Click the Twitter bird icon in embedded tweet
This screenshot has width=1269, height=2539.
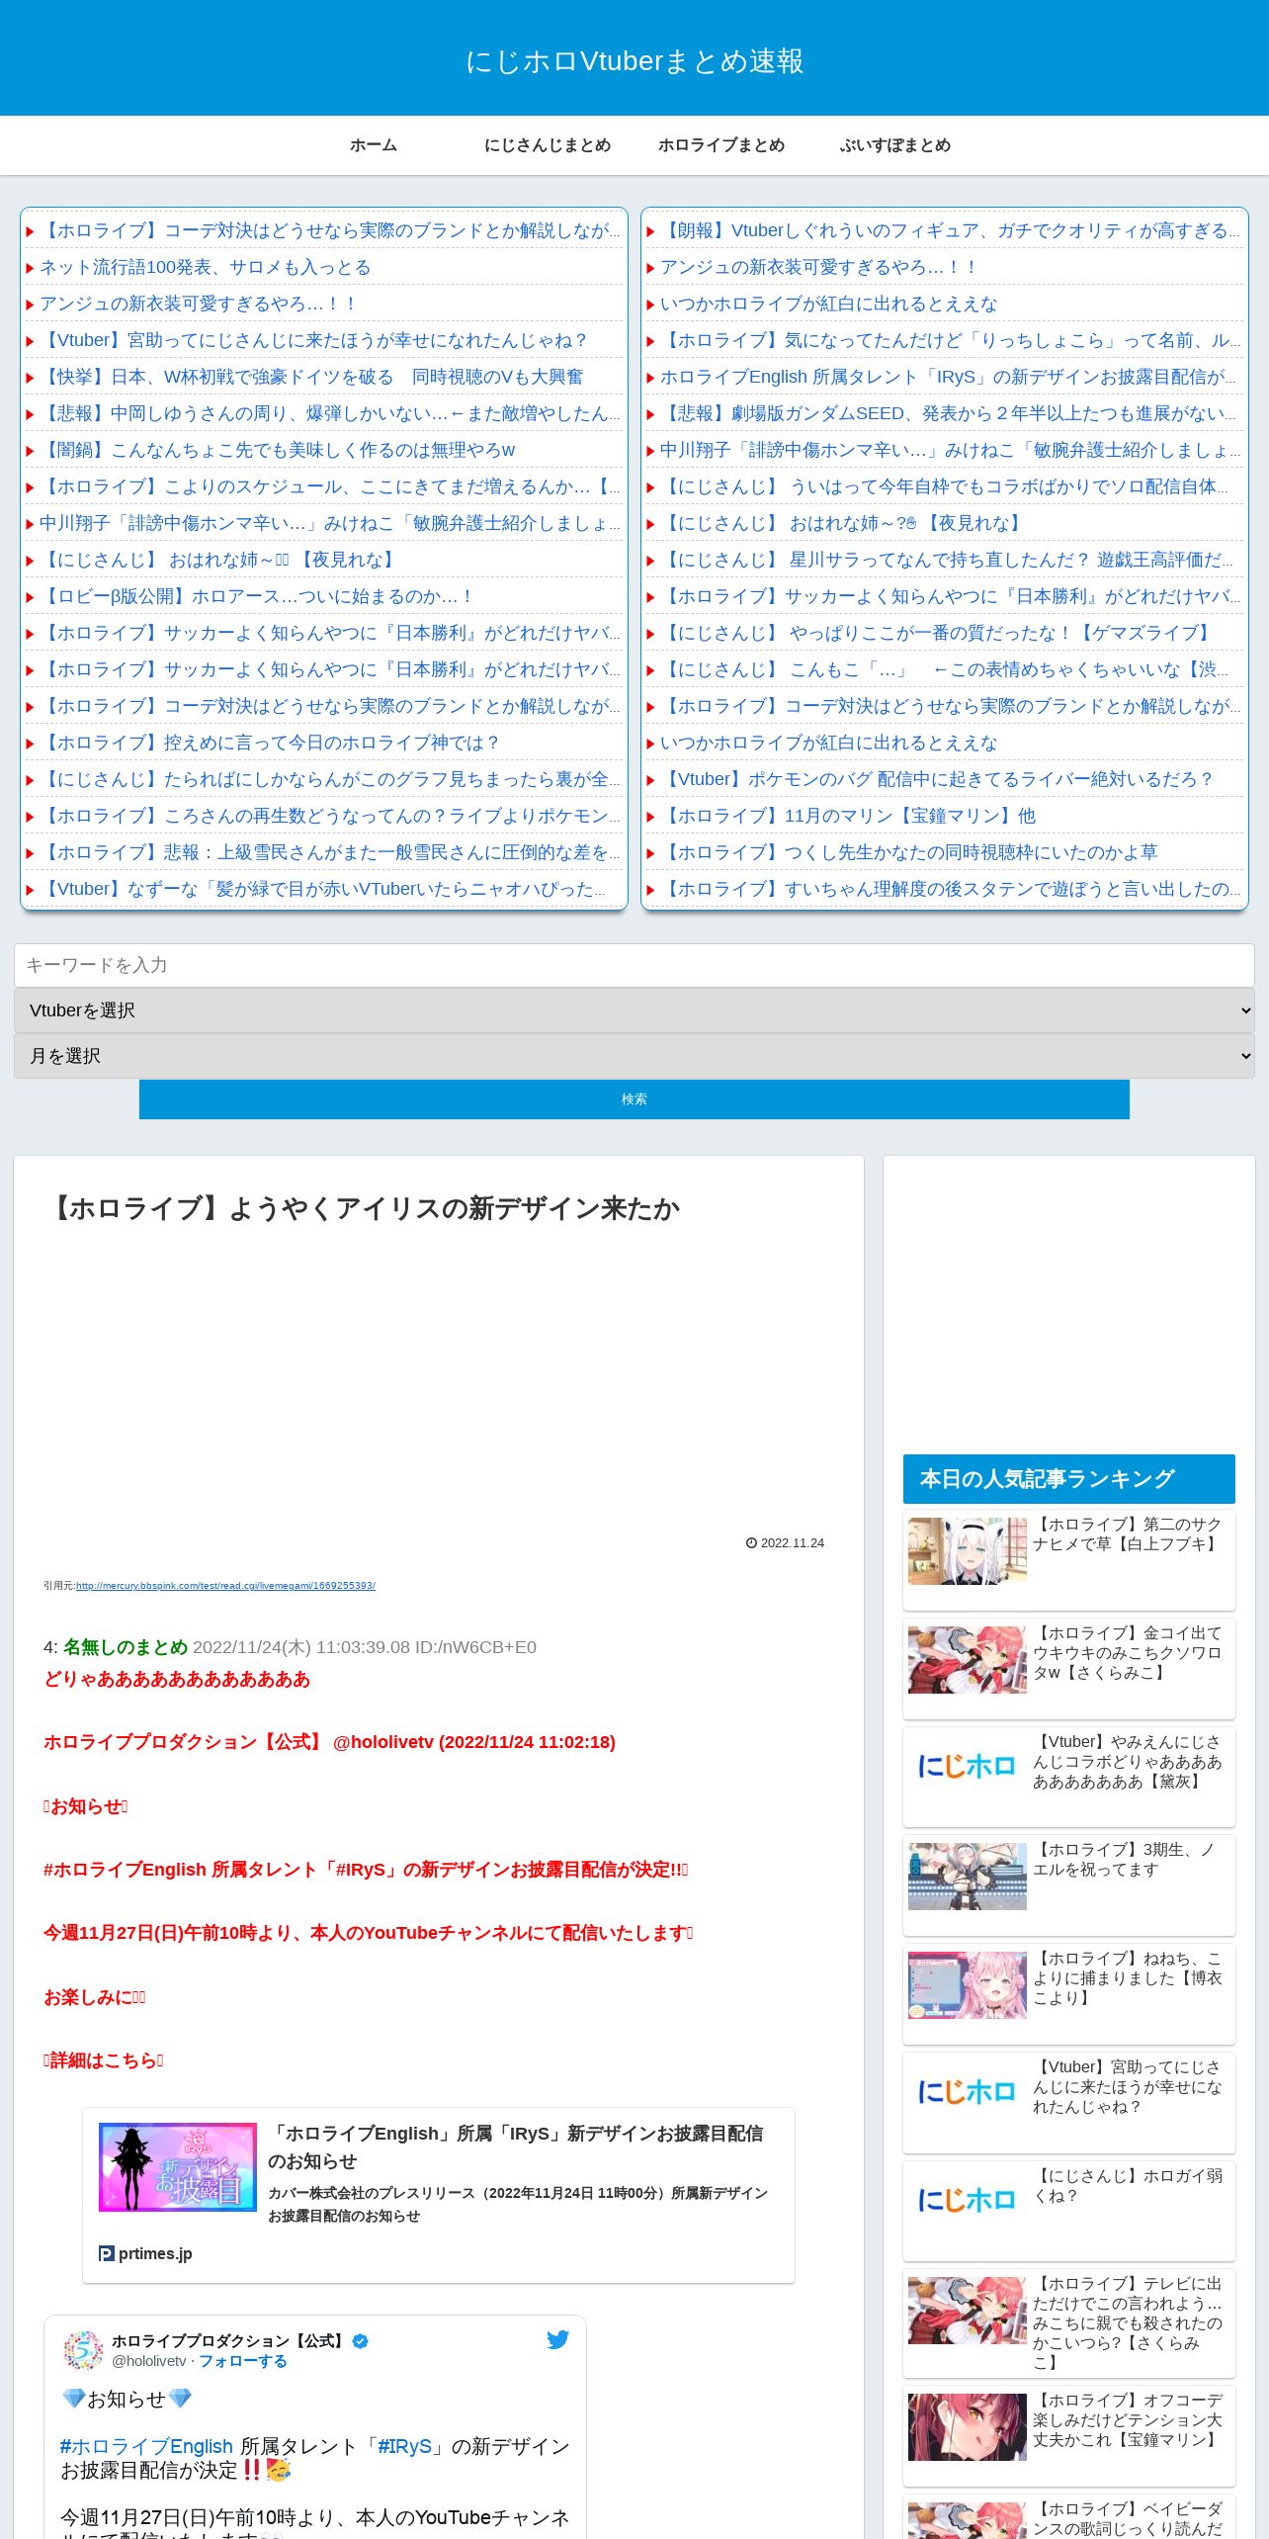pos(557,2339)
